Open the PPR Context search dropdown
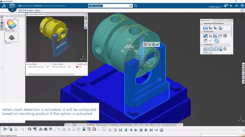Viewport: 245px width, 137px height. 96,6
